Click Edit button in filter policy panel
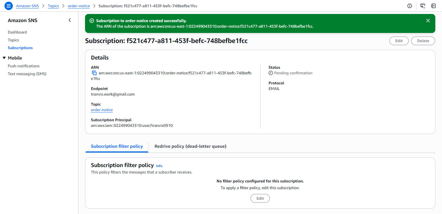The image size is (442, 214). coord(260,198)
